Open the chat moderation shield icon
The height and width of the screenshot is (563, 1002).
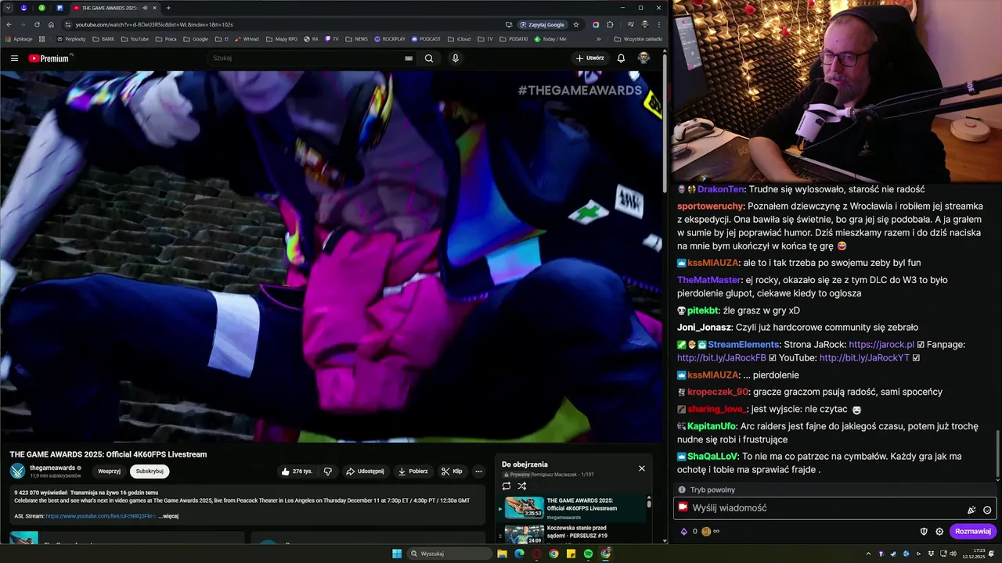point(924,532)
